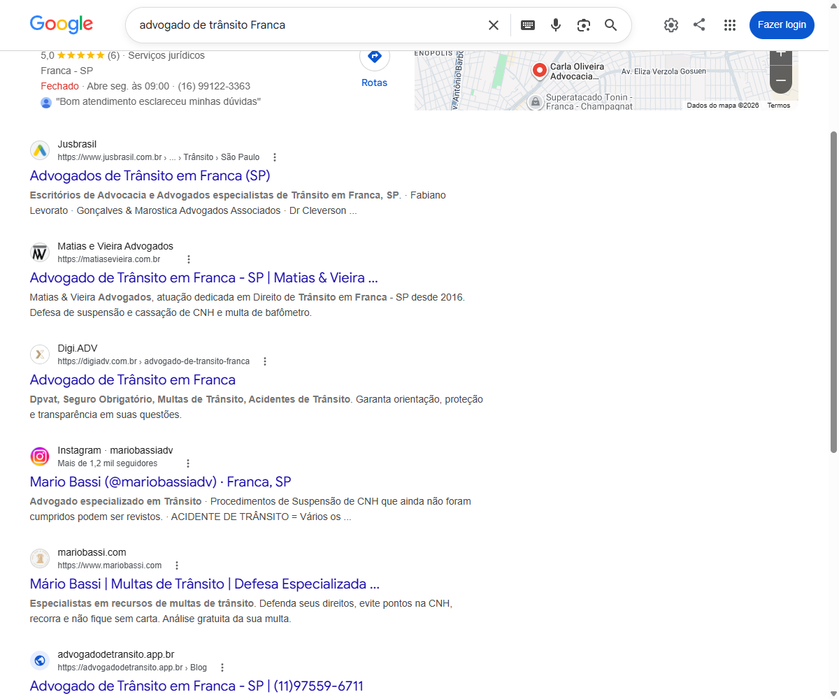Click the Fazer login button
The width and height of the screenshot is (839, 699).
tap(782, 25)
